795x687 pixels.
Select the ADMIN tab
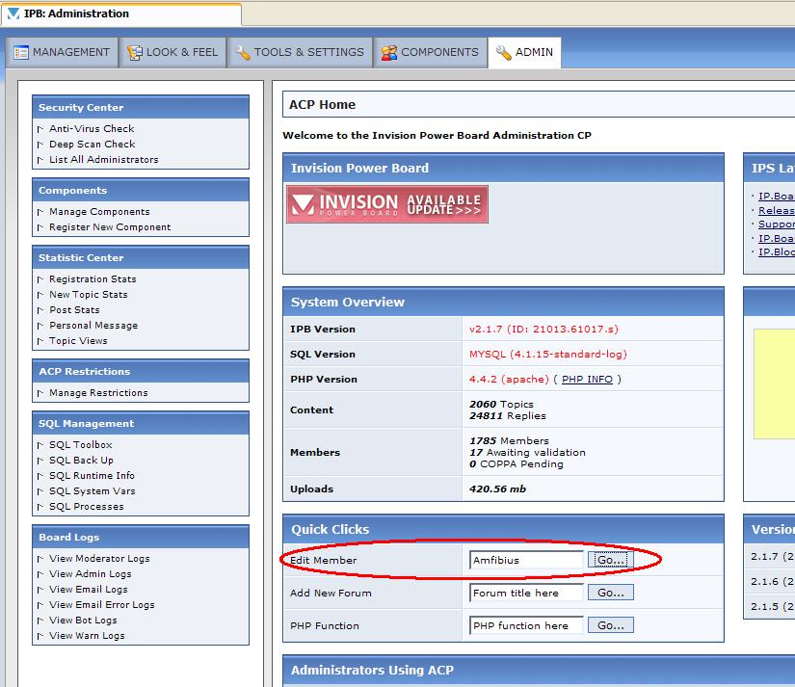525,52
